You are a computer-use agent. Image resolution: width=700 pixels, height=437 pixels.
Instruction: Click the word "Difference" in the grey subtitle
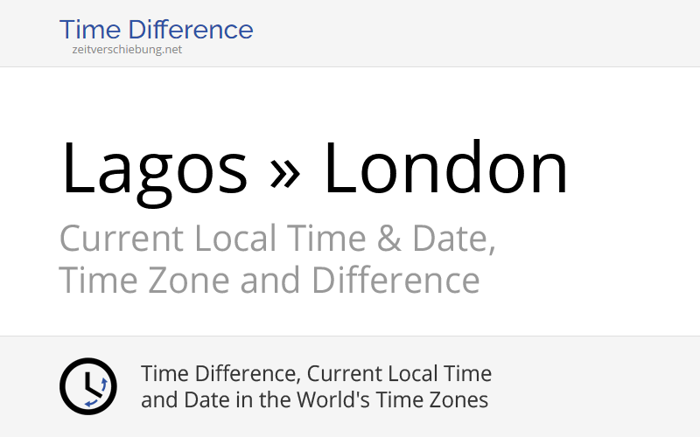pyautogui.click(x=395, y=281)
